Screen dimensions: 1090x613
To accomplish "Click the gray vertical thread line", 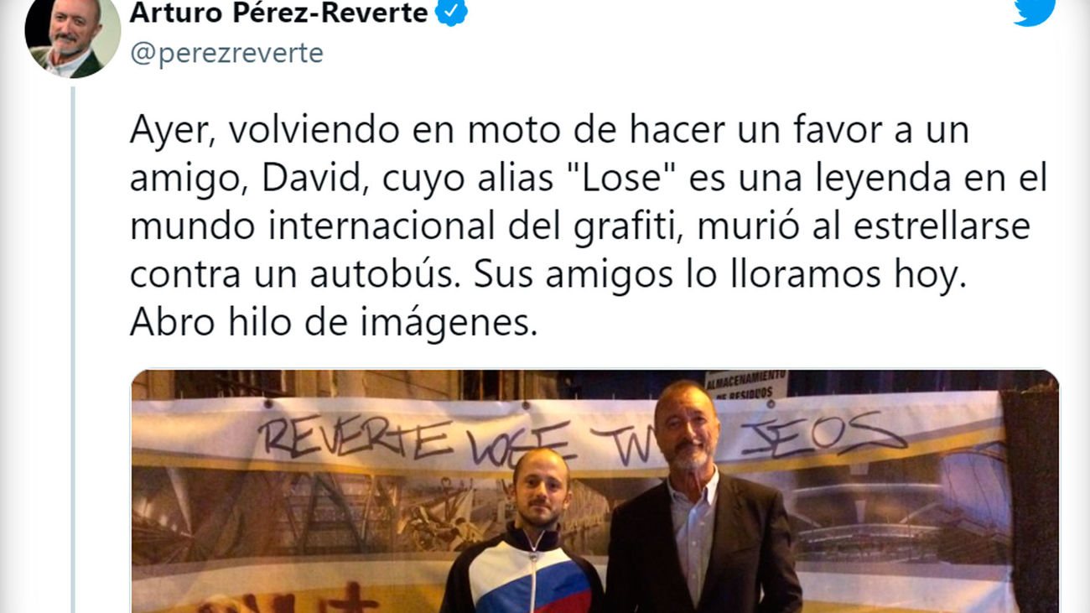I will pos(73,350).
